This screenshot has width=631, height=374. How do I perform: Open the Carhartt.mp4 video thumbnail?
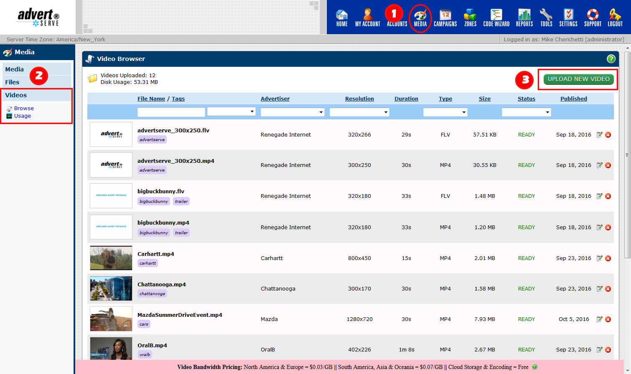coord(111,258)
